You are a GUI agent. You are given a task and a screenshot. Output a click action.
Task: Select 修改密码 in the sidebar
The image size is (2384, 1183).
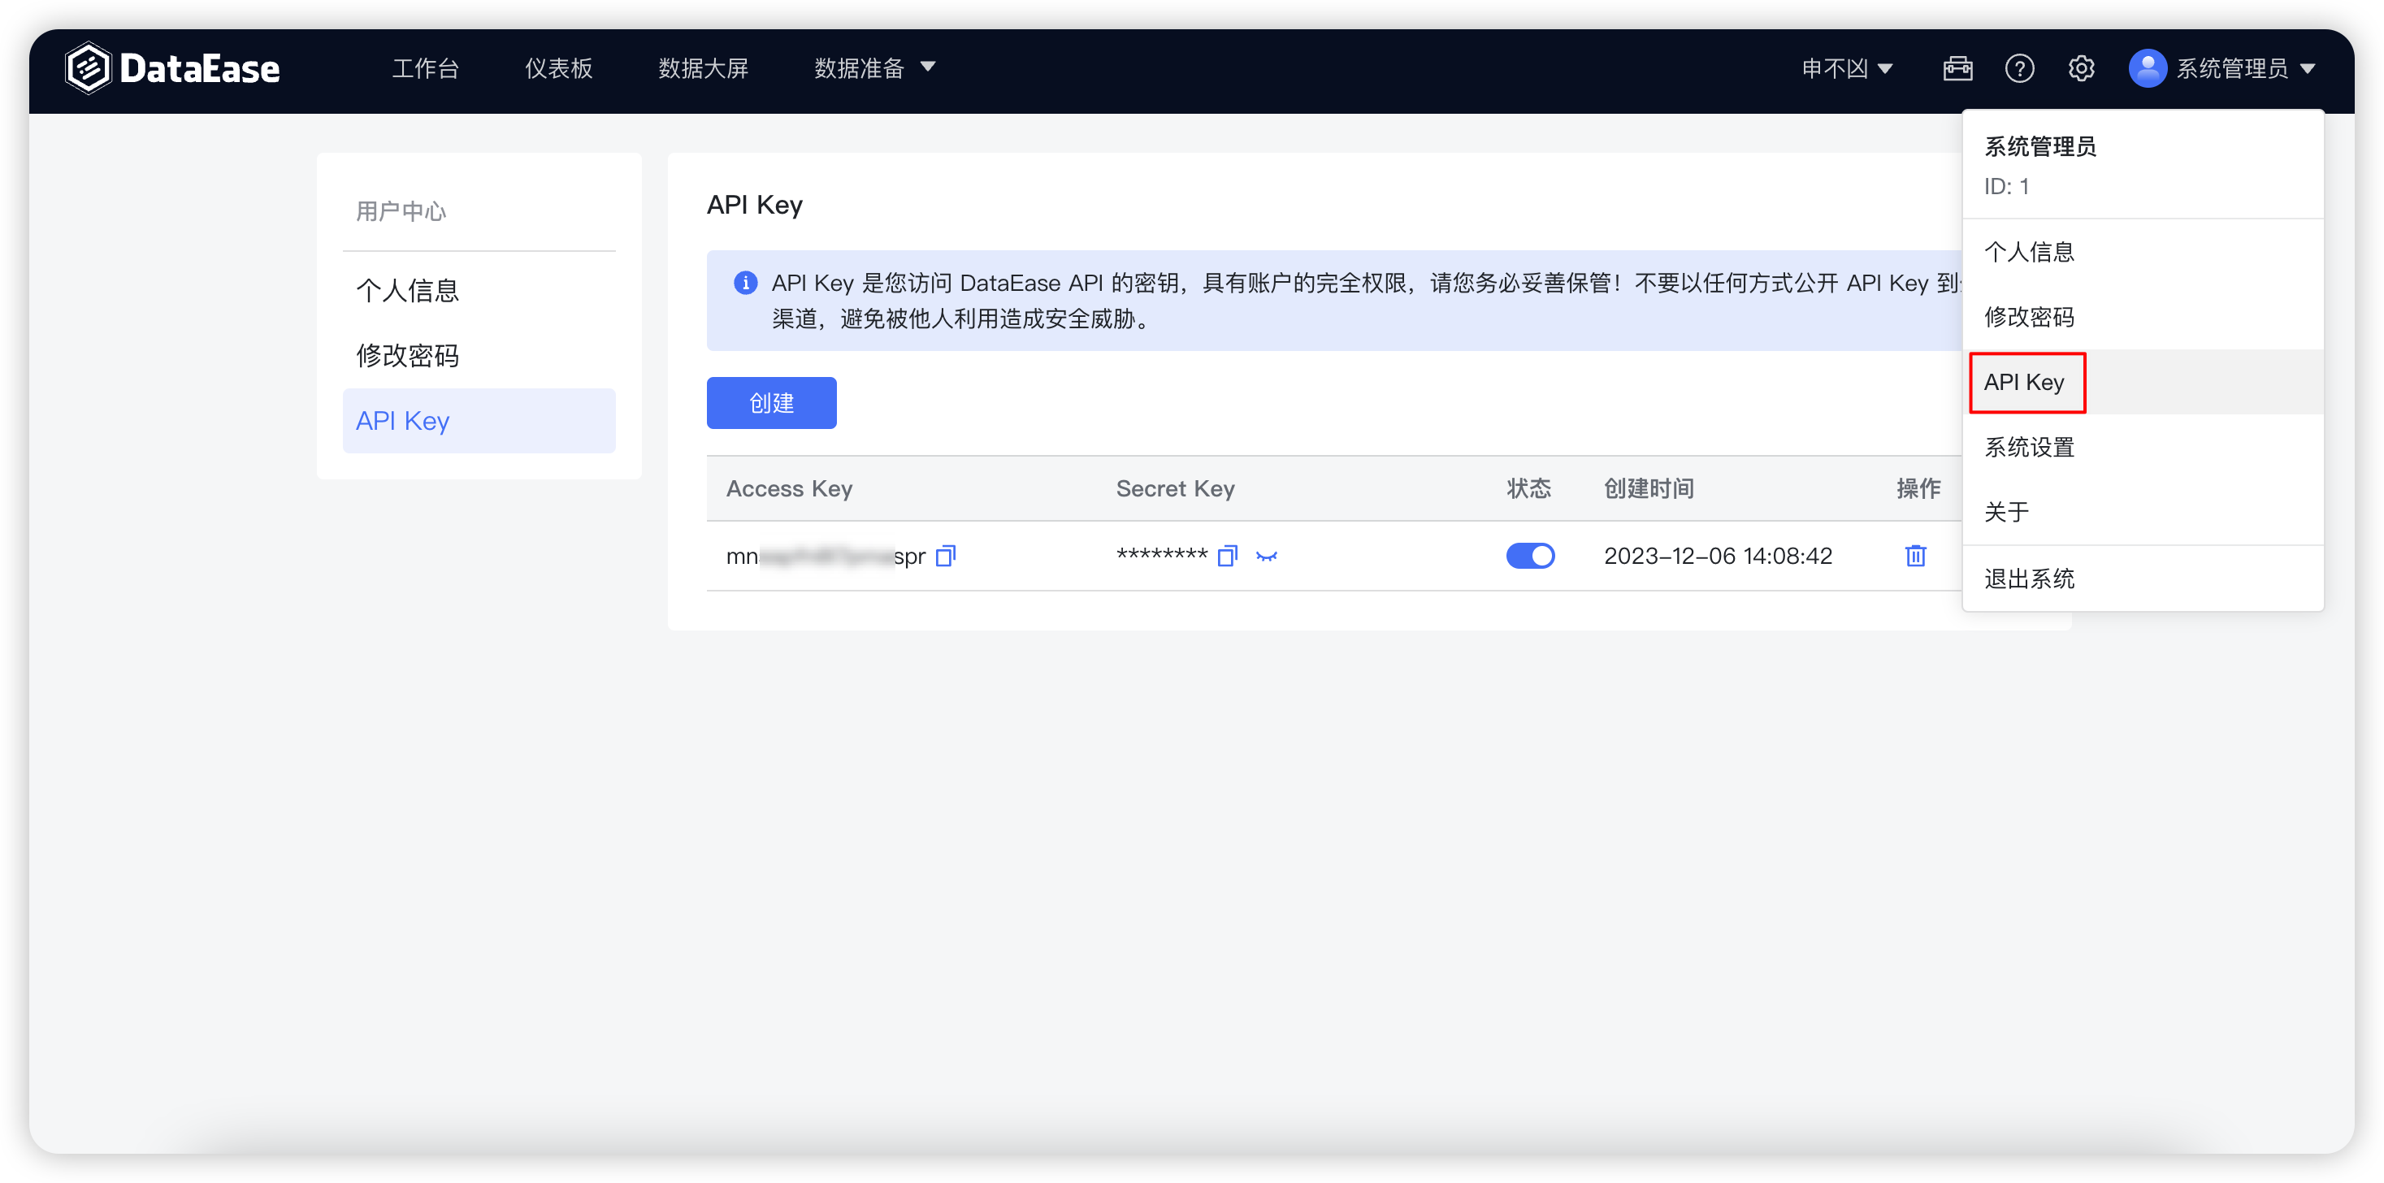406,355
